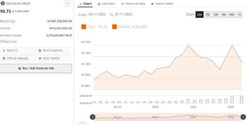The height and width of the screenshot is (126, 251).
Task: Open the Block Explorer link
Action: [53, 50]
